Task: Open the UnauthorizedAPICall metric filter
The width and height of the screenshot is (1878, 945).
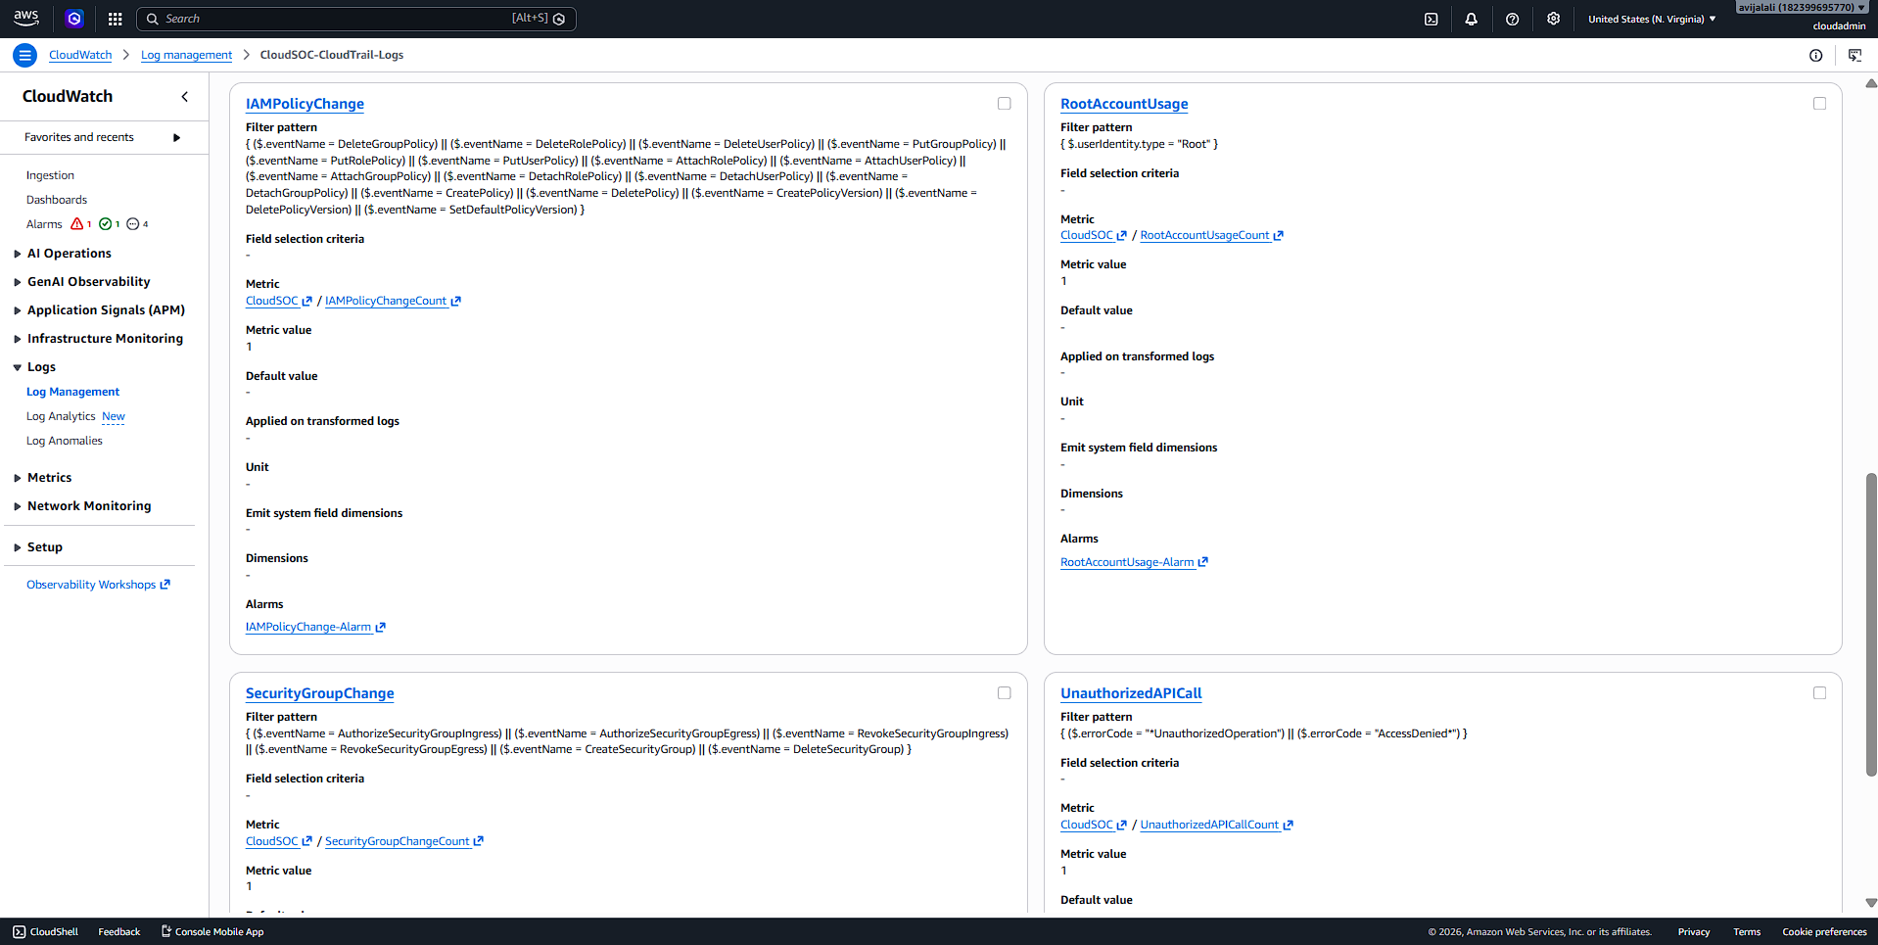Action: pyautogui.click(x=1131, y=693)
